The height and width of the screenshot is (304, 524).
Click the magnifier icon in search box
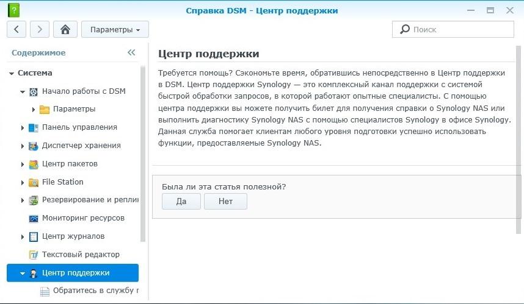pos(405,29)
